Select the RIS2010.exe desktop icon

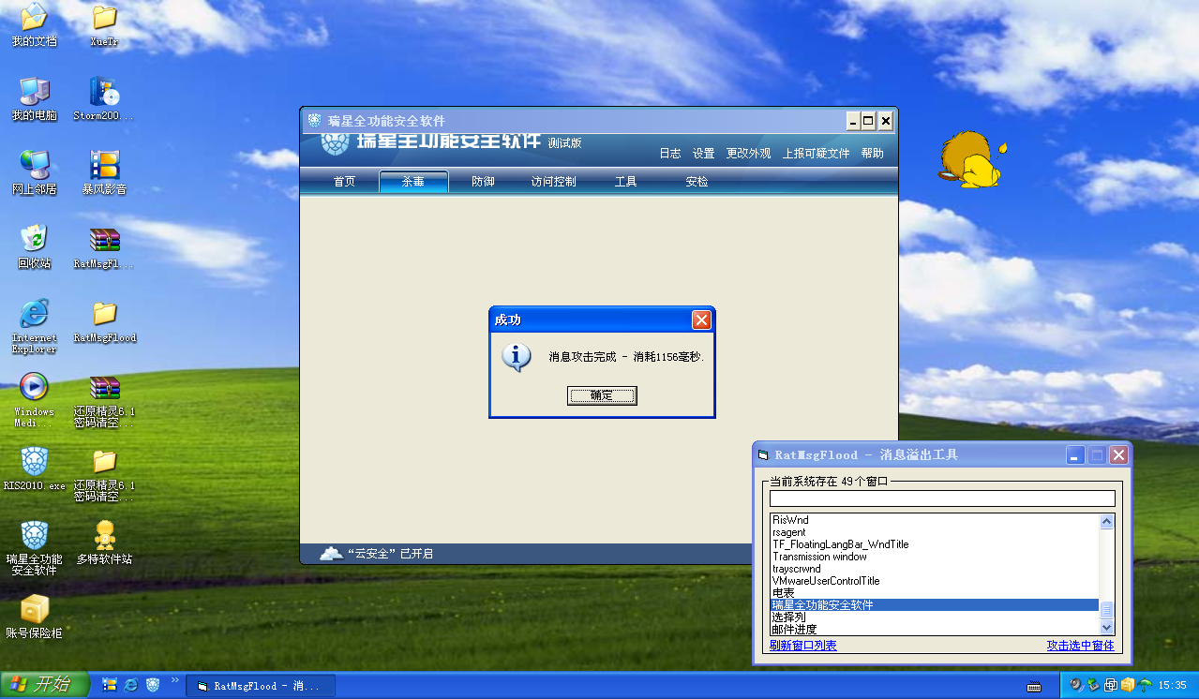34,468
